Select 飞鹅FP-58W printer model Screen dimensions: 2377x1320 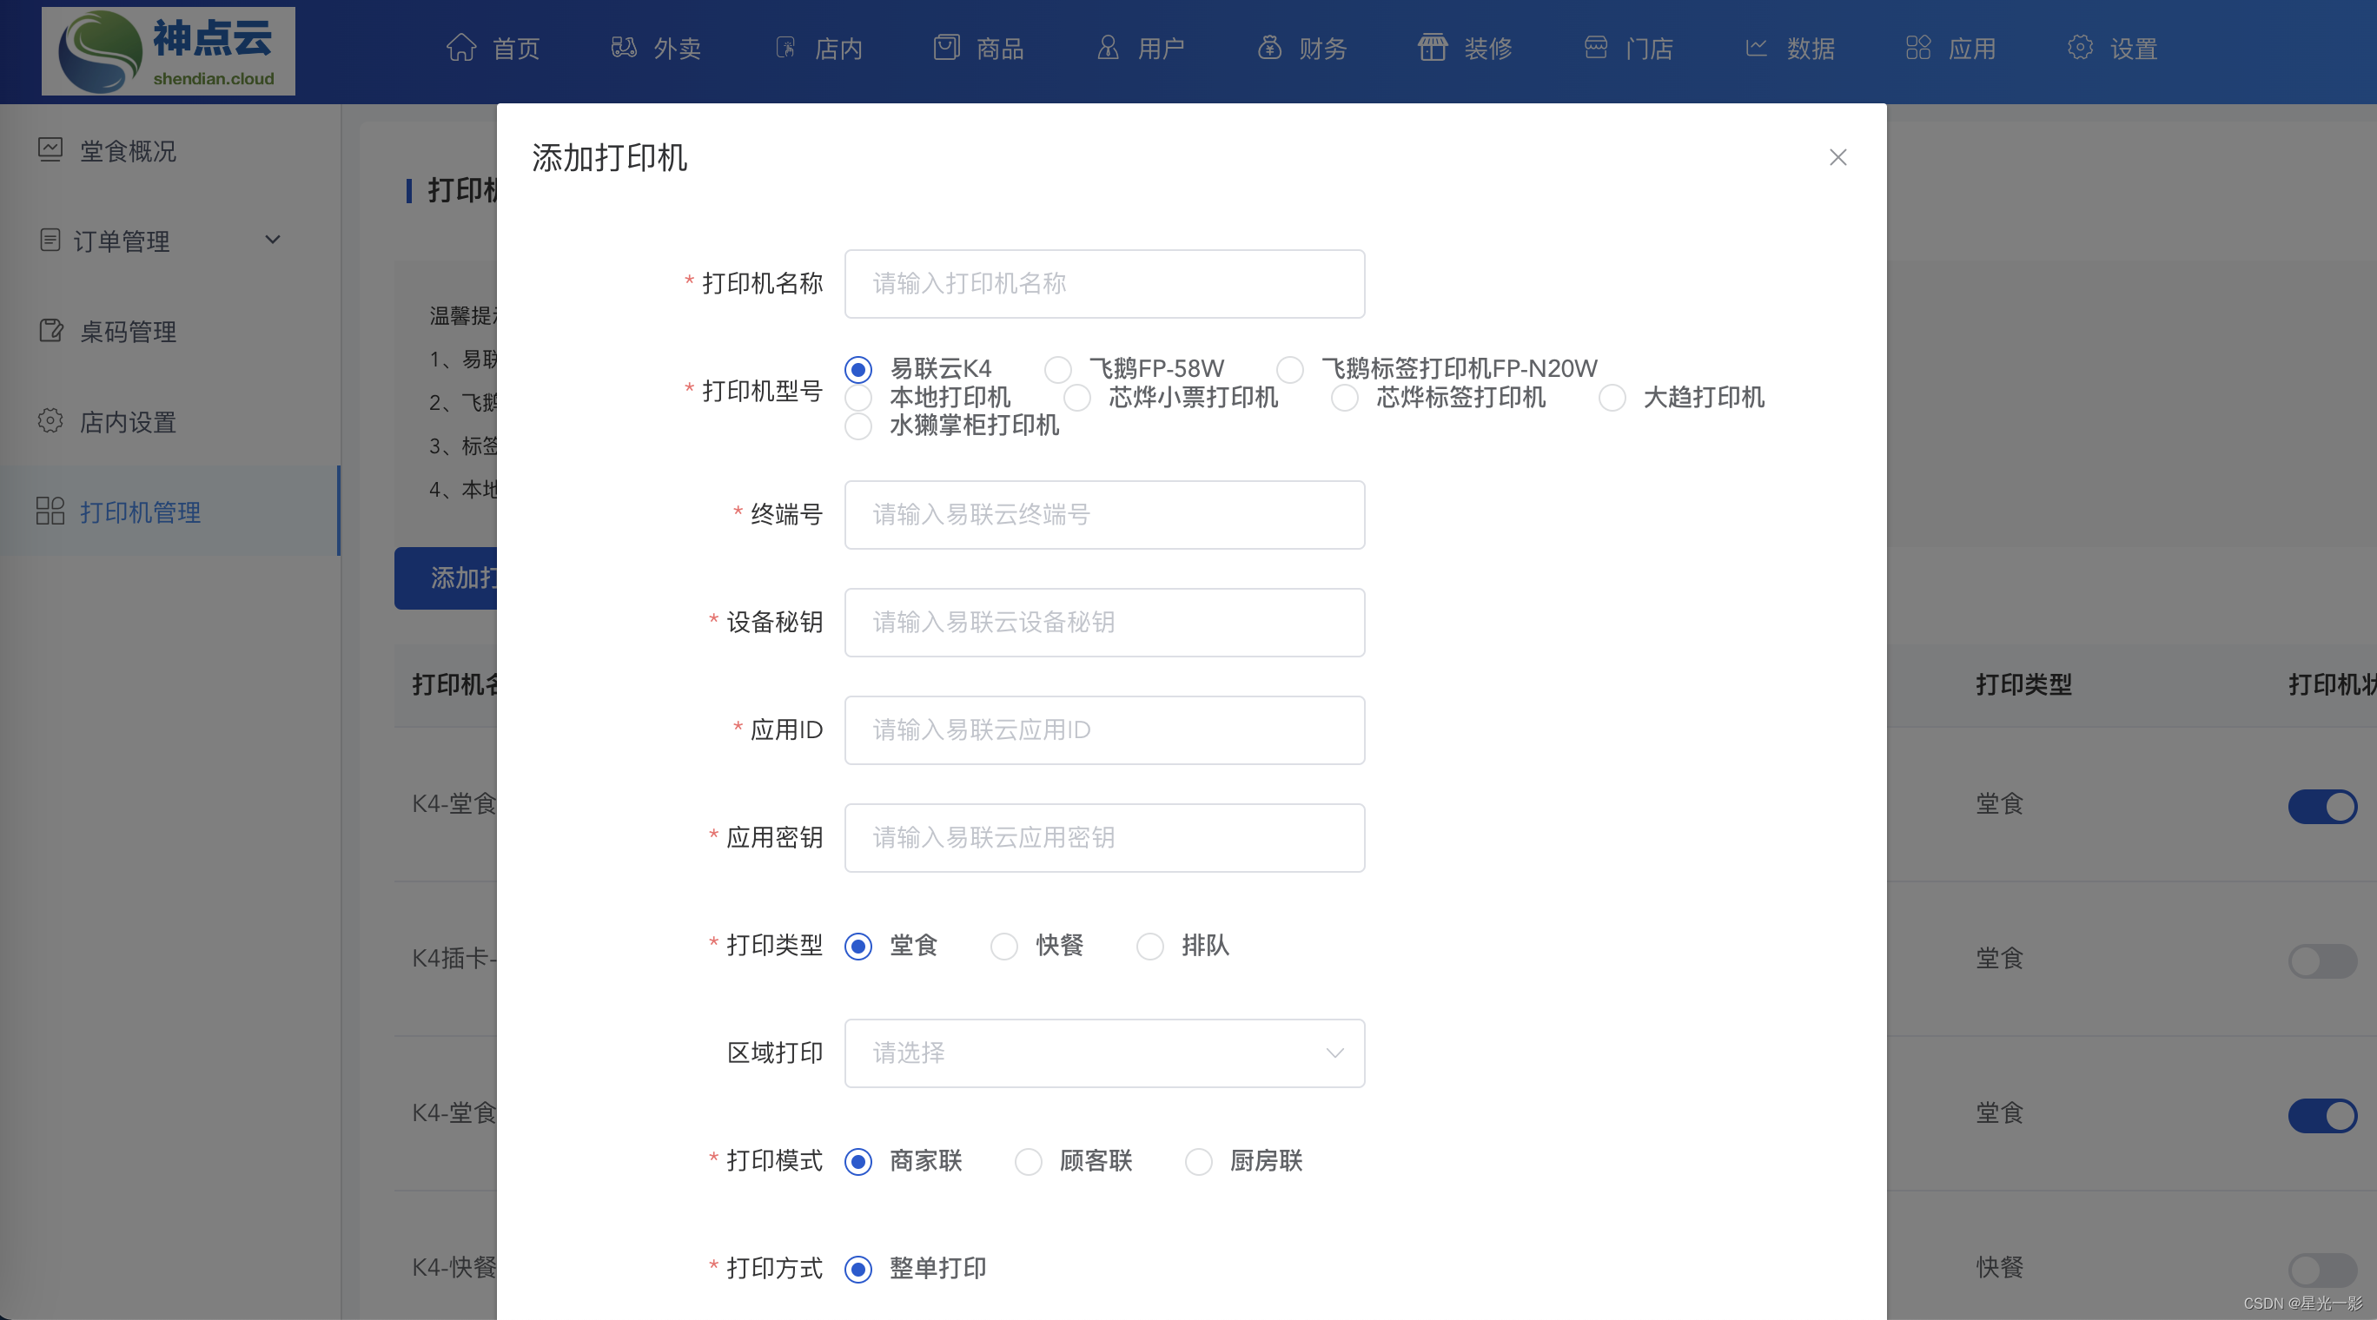(x=1058, y=370)
